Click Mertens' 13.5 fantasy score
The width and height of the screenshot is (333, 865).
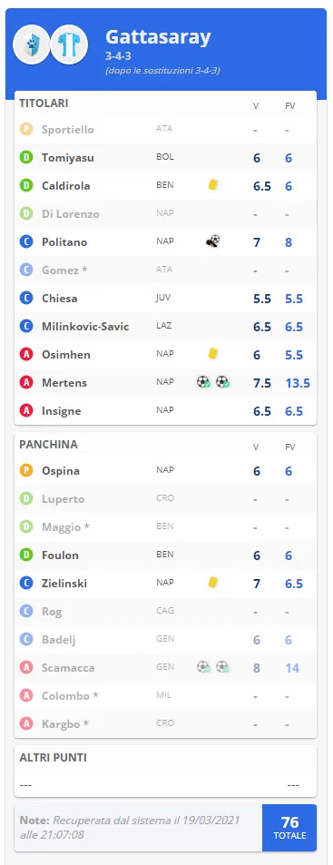[x=298, y=383]
